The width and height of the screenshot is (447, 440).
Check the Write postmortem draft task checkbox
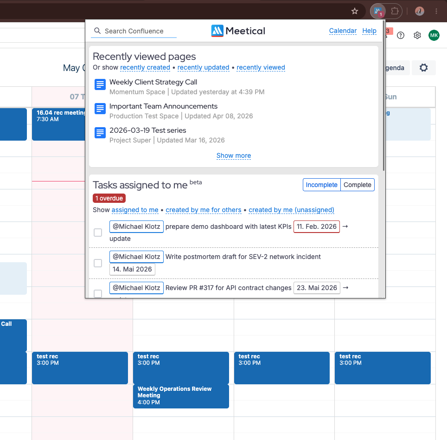coord(98,263)
